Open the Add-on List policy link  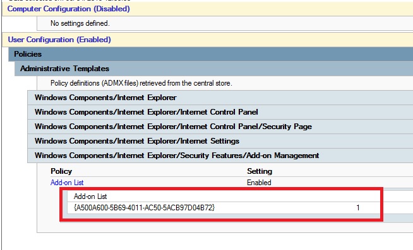(67, 183)
